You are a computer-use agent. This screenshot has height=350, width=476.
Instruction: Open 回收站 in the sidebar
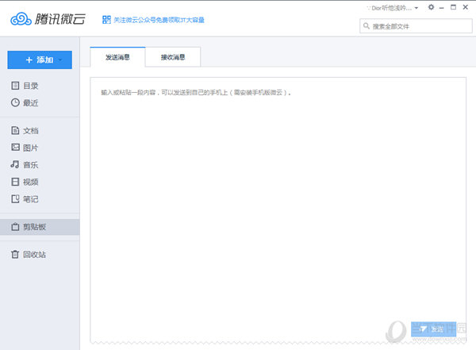[x=40, y=255]
